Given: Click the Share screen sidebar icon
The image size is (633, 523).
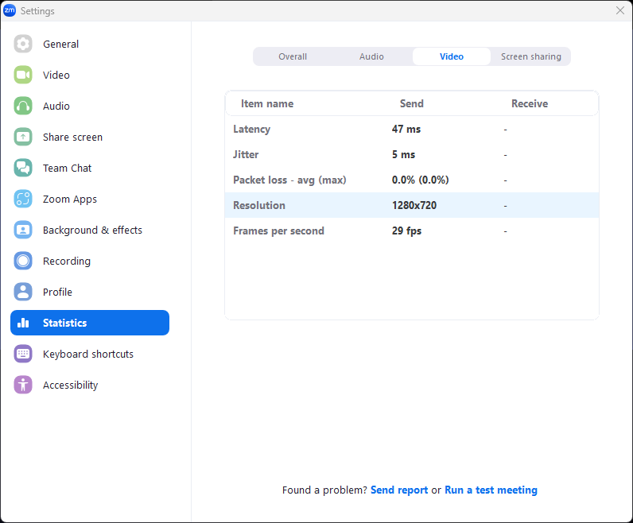Looking at the screenshot, I should (23, 138).
